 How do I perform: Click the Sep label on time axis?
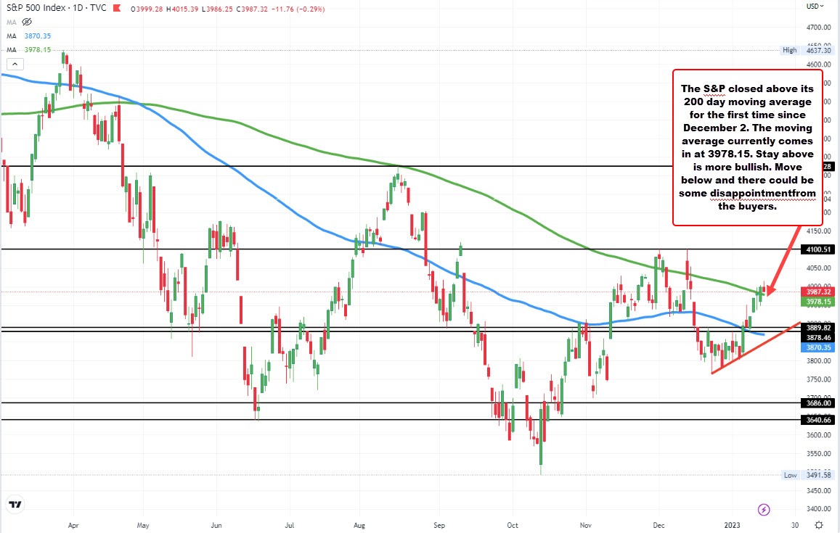(x=439, y=526)
